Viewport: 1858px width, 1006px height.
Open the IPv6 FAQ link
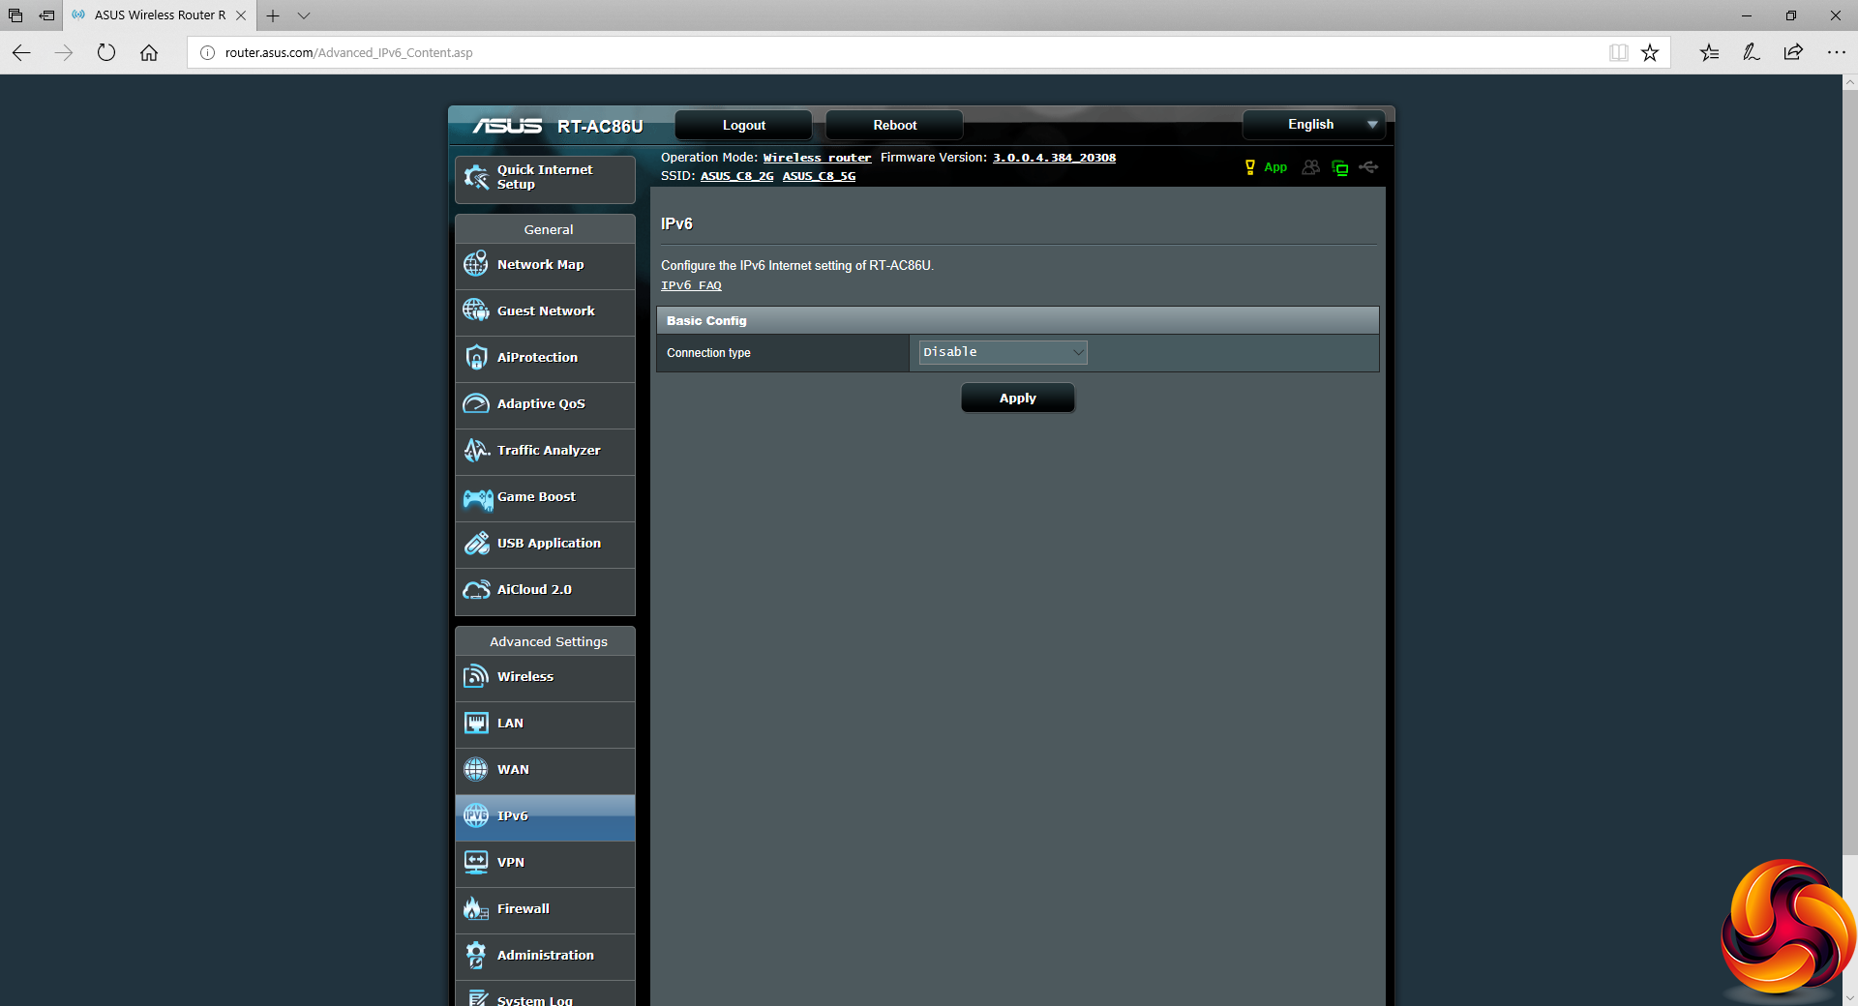tap(691, 285)
